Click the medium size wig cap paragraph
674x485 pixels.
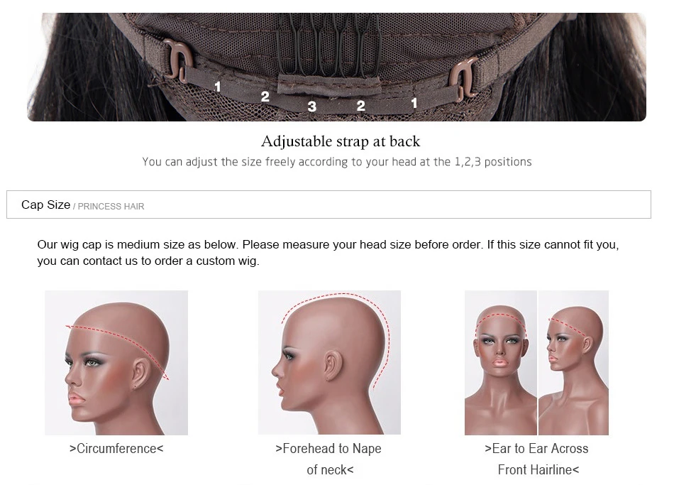click(328, 253)
